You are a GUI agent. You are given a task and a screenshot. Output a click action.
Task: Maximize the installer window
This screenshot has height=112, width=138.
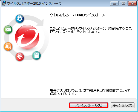tap(123, 4)
